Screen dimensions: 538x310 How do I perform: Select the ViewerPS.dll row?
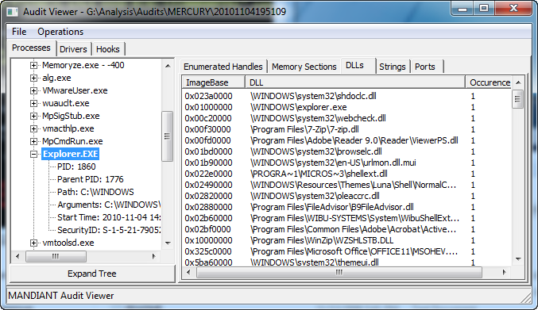coord(346,140)
